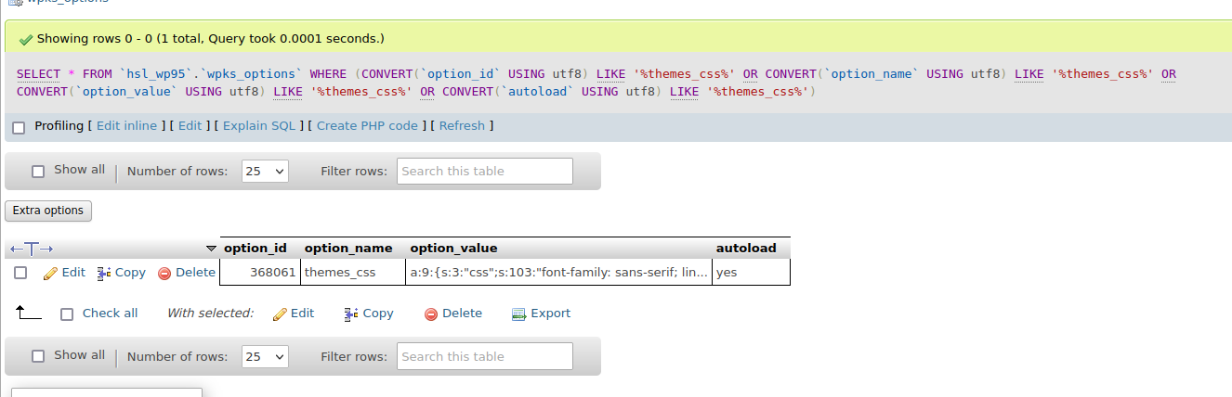
Task: Click the red Delete icon in the row
Action: (164, 273)
